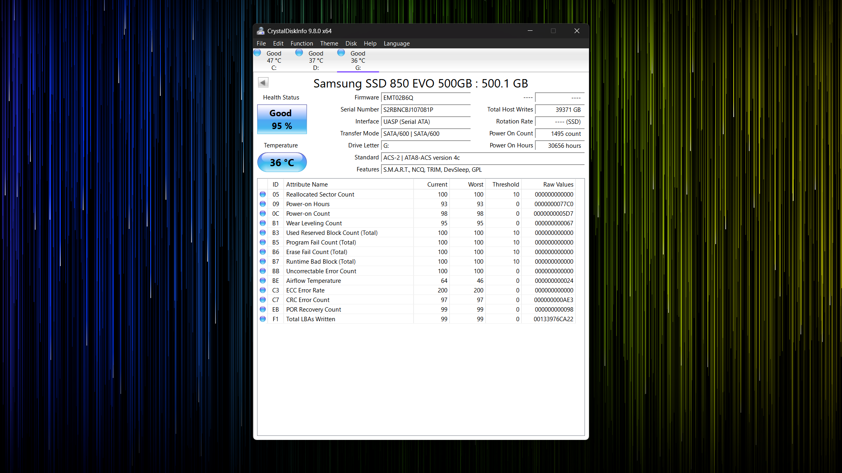Image resolution: width=842 pixels, height=473 pixels.
Task: Click the Power On Hours value 30656 hours
Action: tap(560, 145)
